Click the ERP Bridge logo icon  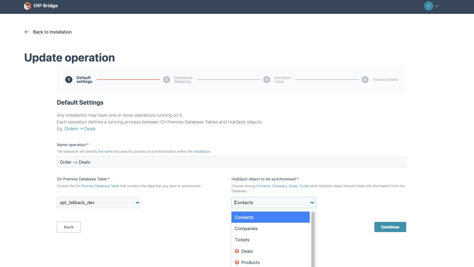(27, 6)
